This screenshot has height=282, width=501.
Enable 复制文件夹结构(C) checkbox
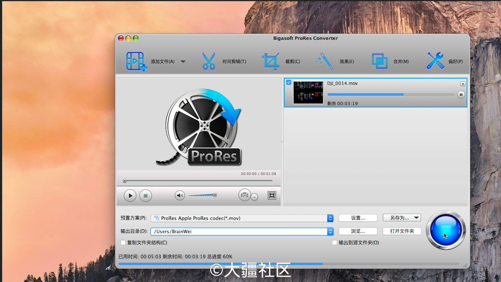point(123,243)
